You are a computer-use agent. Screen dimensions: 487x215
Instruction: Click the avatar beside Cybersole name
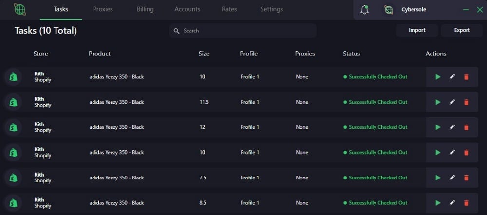pyautogui.click(x=389, y=10)
